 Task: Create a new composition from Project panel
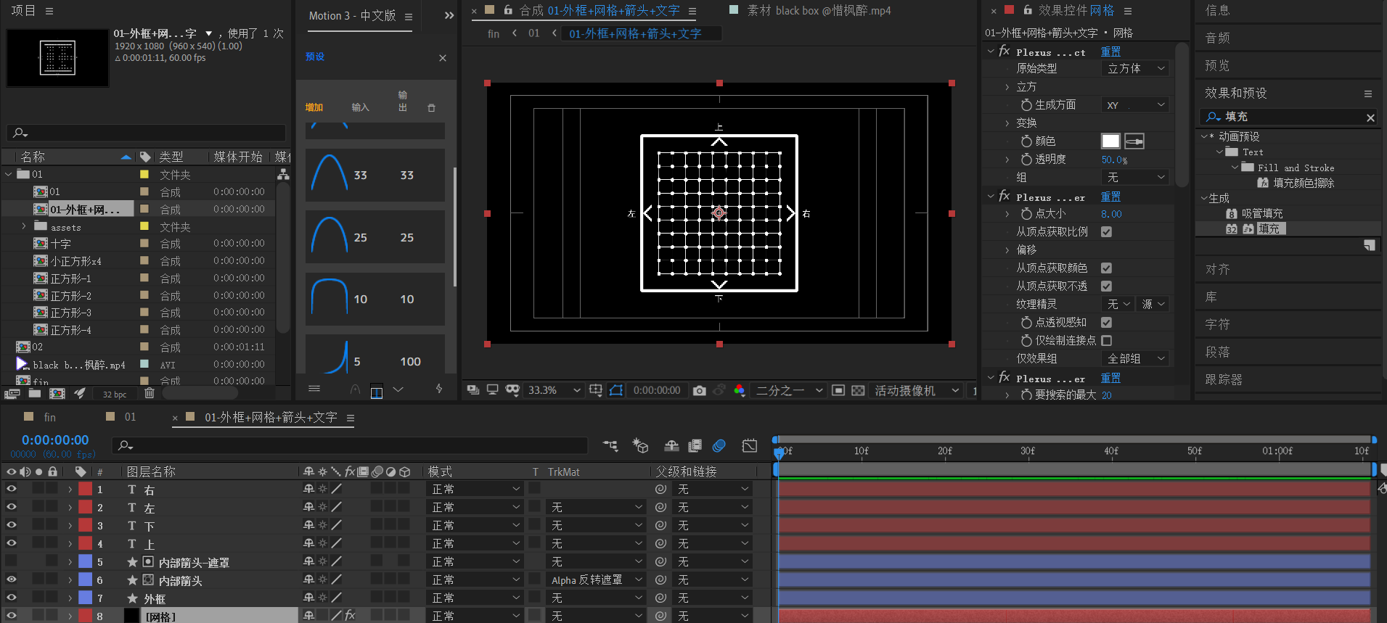click(57, 393)
